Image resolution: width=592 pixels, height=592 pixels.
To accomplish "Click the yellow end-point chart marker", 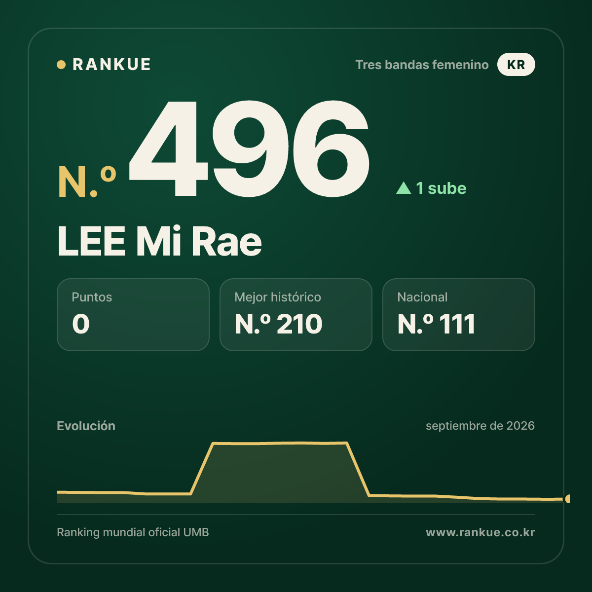I will [x=567, y=499].
